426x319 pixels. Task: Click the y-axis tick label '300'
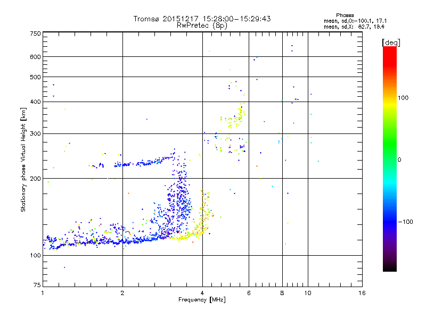(x=35, y=134)
